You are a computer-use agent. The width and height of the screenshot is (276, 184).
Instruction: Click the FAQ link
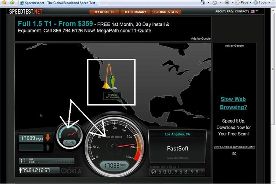tap(230, 11)
